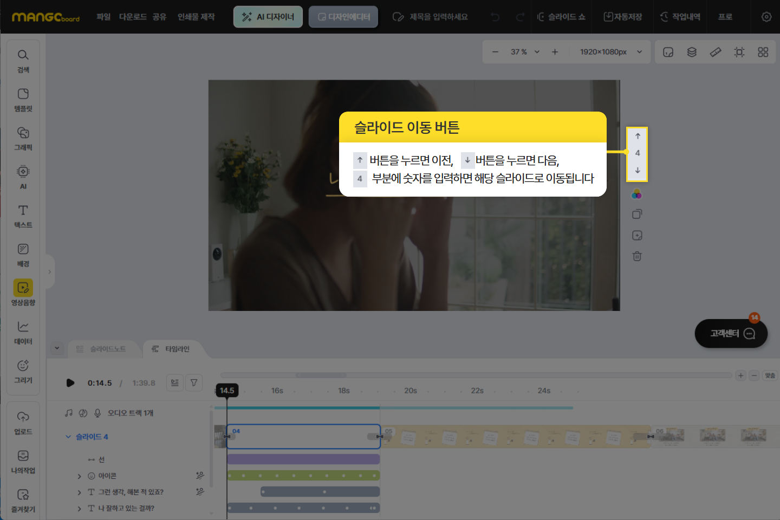Open the 37% zoom level dropdown

[525, 52]
